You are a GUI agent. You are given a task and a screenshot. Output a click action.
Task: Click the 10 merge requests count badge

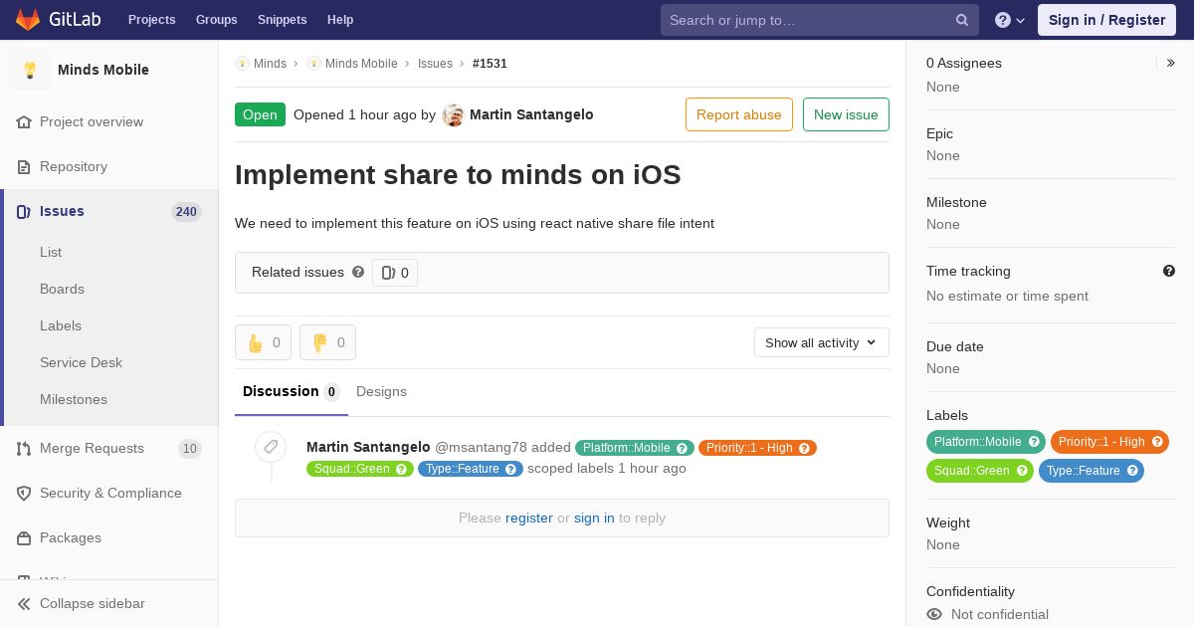click(x=190, y=448)
